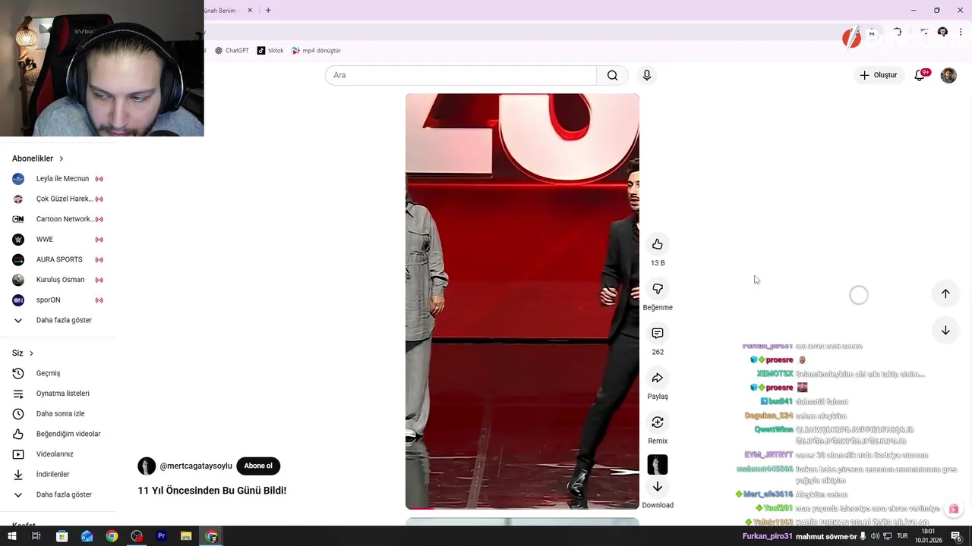The height and width of the screenshot is (546, 972).
Task: Click the Download arrow icon
Action: click(x=658, y=487)
